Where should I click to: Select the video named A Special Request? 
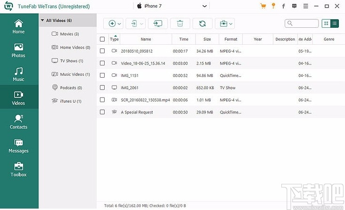click(137, 112)
